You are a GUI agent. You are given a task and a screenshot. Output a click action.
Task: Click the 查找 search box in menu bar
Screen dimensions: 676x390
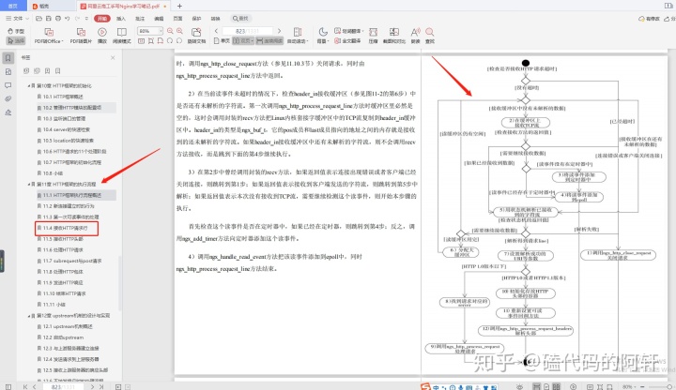(240, 19)
